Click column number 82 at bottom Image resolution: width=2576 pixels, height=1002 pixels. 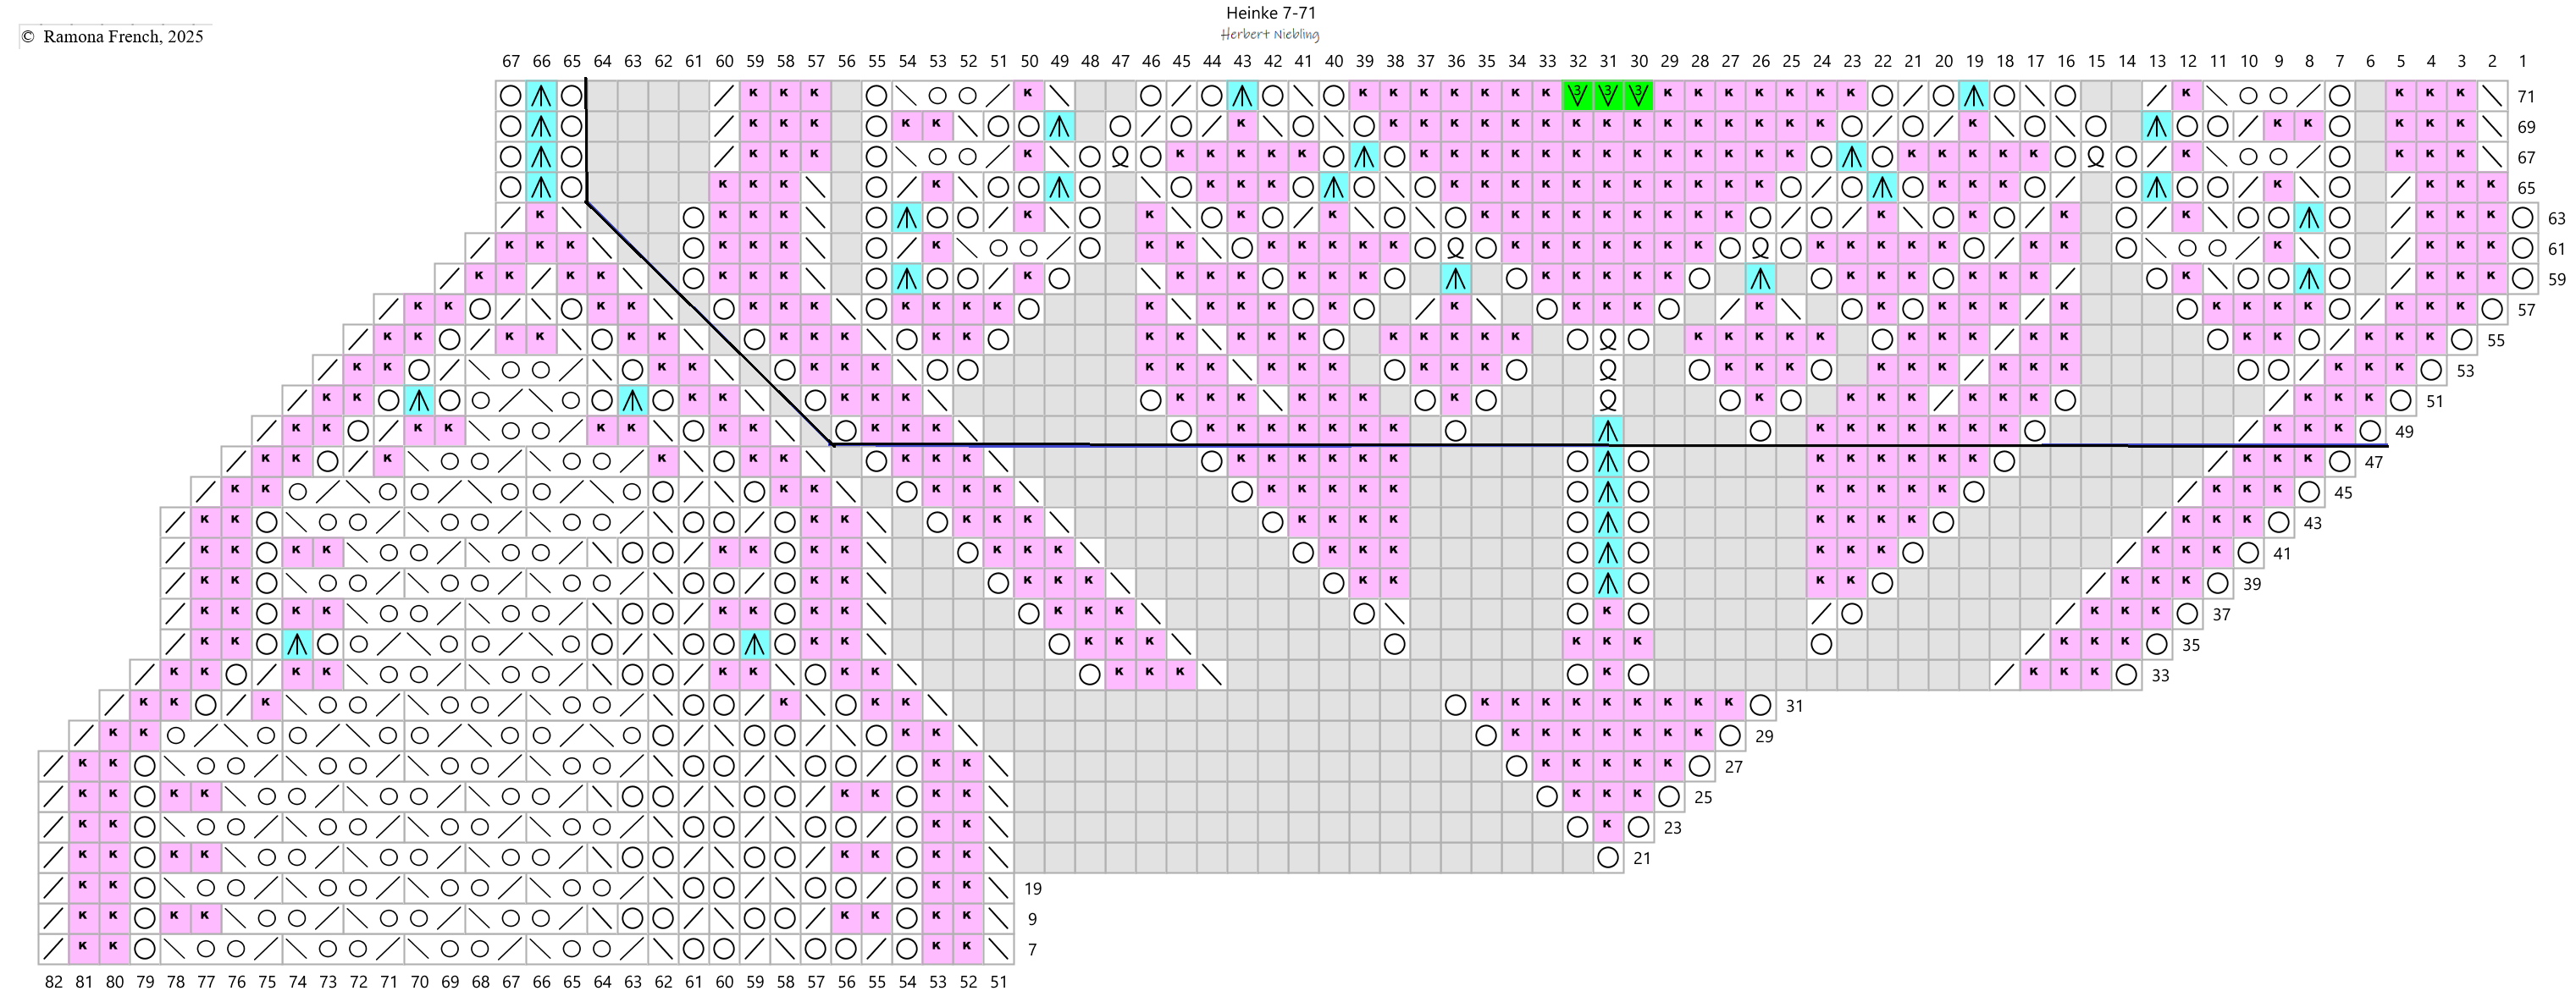pos(54,982)
